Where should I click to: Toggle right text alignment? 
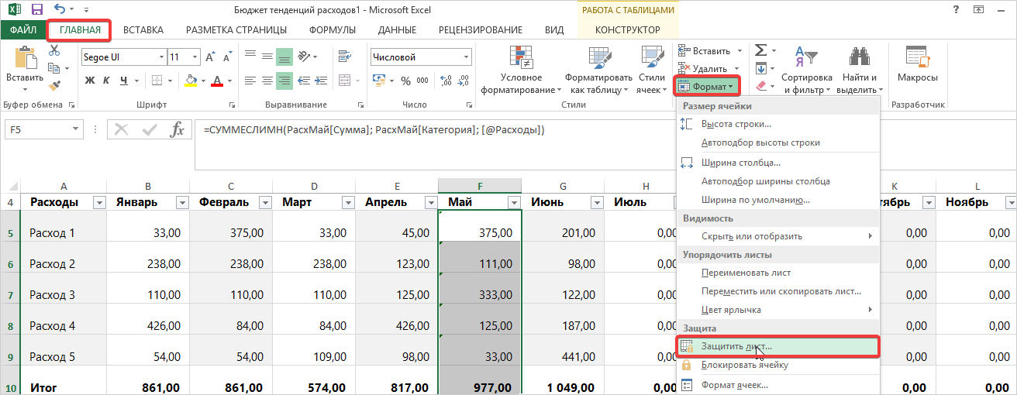pos(284,81)
